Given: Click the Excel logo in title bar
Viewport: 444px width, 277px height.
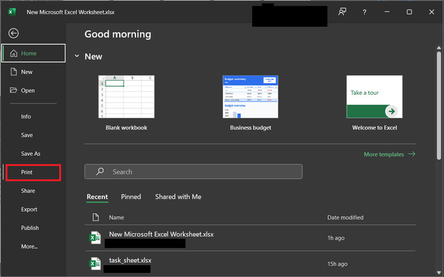Looking at the screenshot, I should 12,12.
